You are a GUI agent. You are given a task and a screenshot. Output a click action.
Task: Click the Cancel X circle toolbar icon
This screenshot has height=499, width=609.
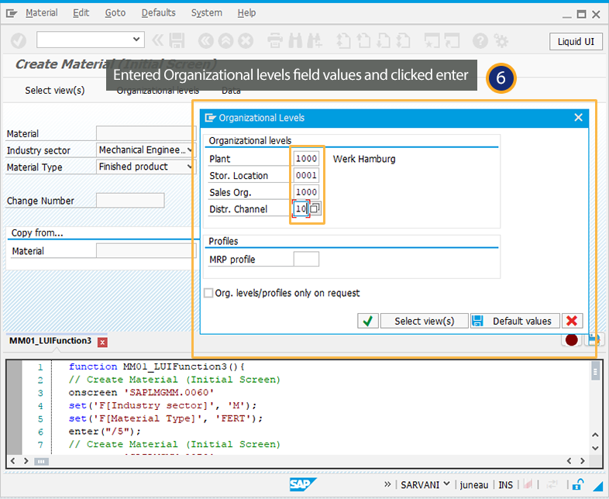click(246, 40)
